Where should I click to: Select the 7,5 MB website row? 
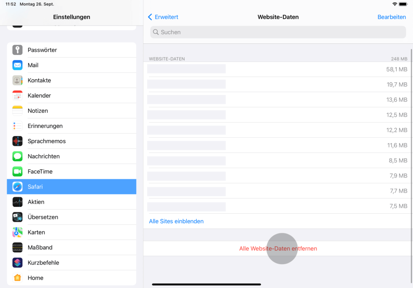[278, 206]
